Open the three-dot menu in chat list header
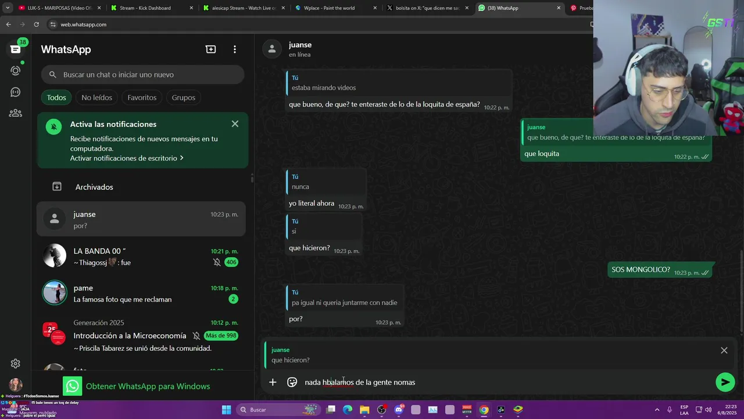744x419 pixels. pos(235,49)
